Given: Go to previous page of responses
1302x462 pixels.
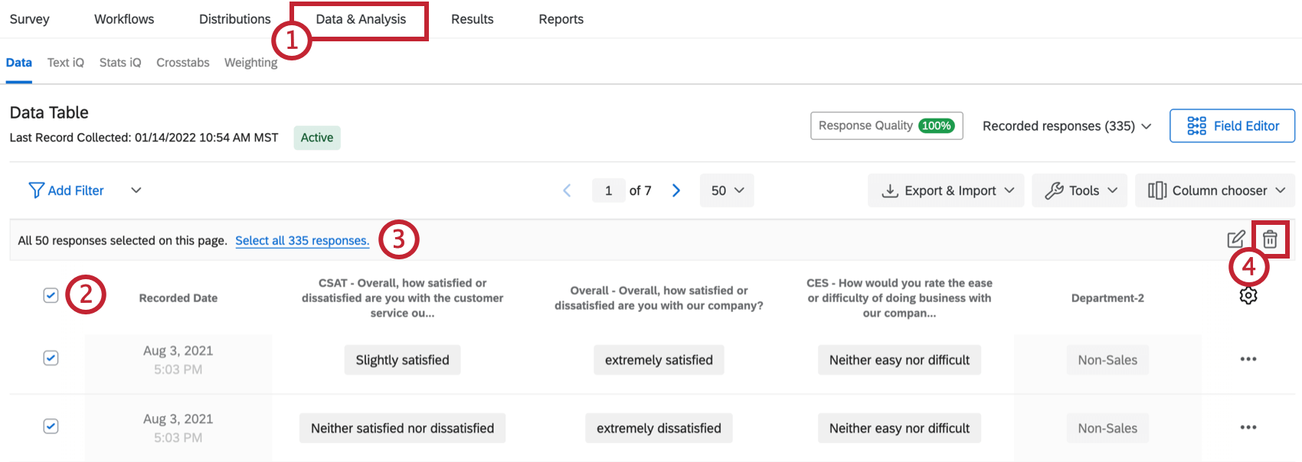Looking at the screenshot, I should [568, 190].
